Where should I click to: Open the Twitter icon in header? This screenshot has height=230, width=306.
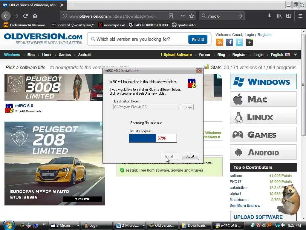point(239,42)
